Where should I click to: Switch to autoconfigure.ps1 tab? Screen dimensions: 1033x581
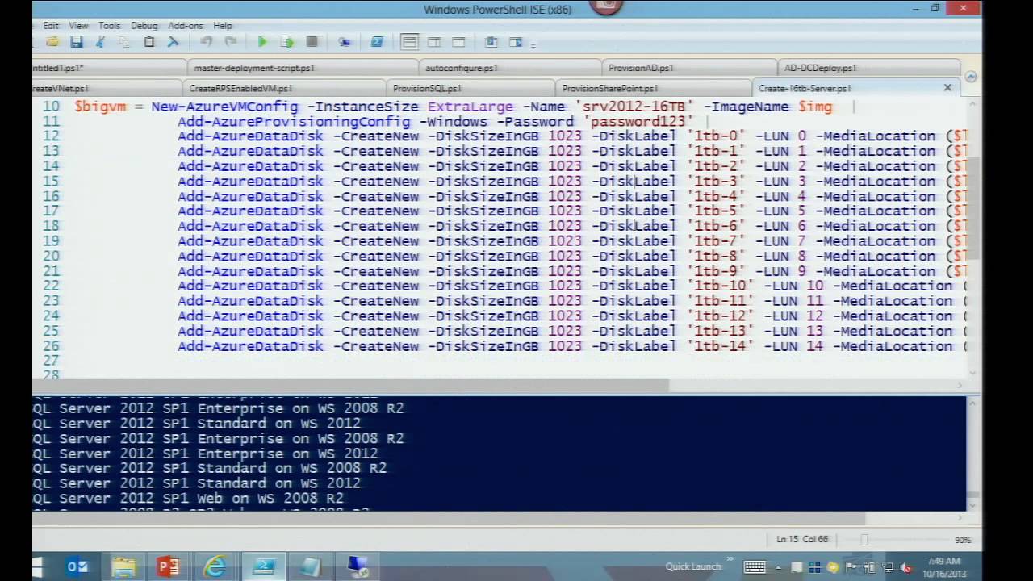click(510, 69)
